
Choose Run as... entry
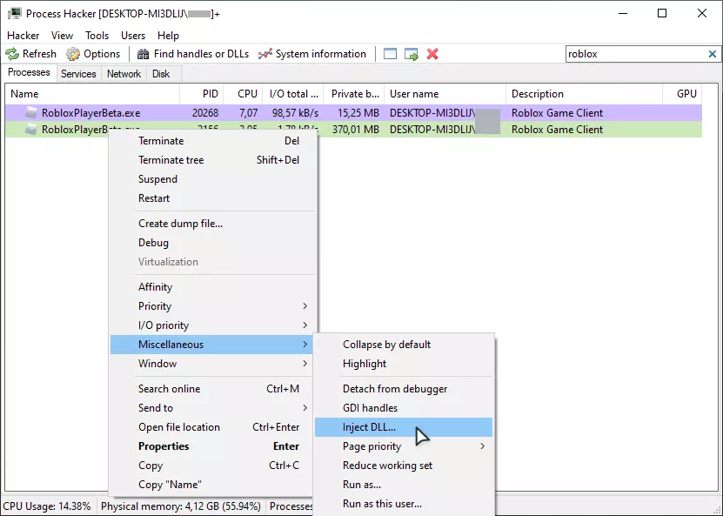click(x=404, y=485)
